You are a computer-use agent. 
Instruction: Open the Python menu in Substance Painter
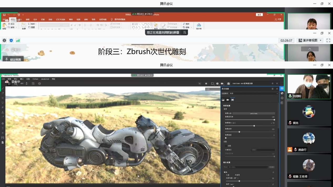click(x=35, y=79)
